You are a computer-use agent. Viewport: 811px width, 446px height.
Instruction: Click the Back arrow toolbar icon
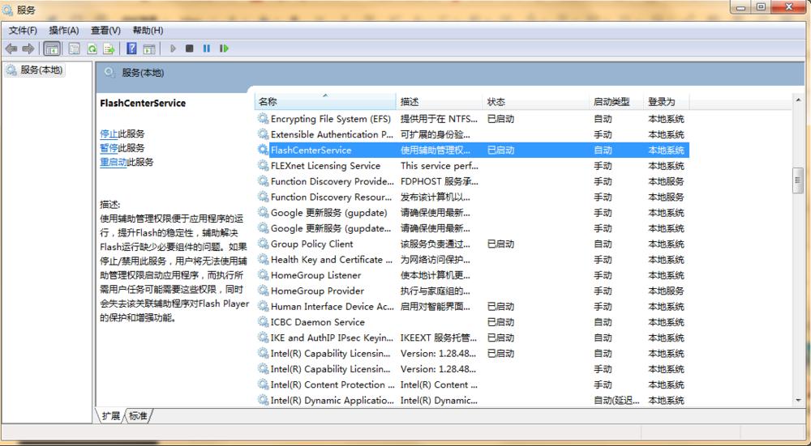tap(11, 49)
